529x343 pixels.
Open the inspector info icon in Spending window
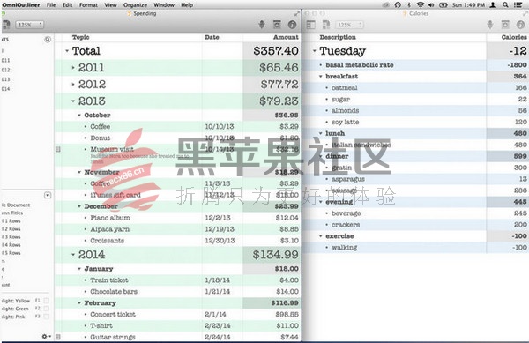[x=292, y=25]
